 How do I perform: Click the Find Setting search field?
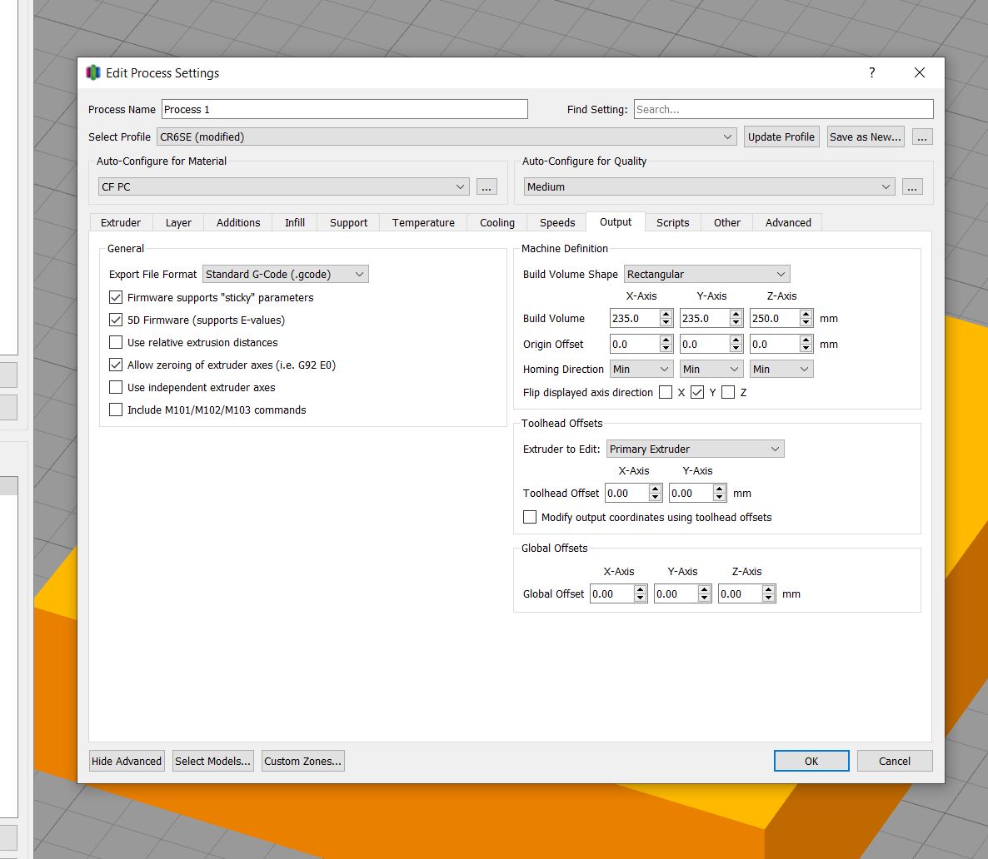pyautogui.click(x=783, y=109)
